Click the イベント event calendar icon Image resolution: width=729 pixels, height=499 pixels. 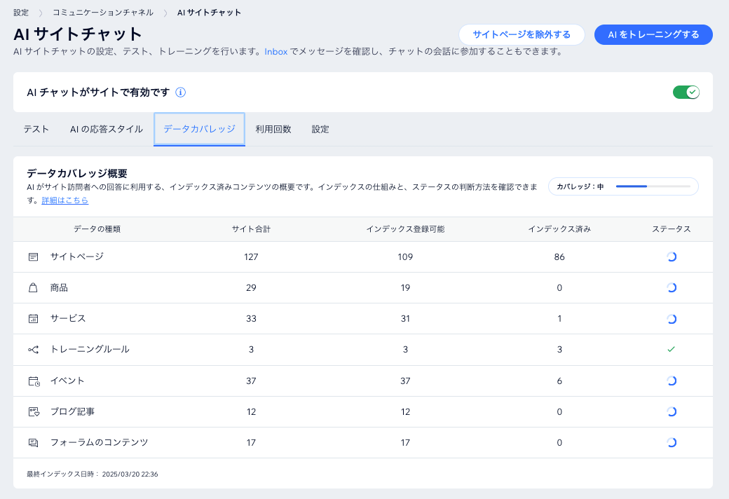click(32, 381)
